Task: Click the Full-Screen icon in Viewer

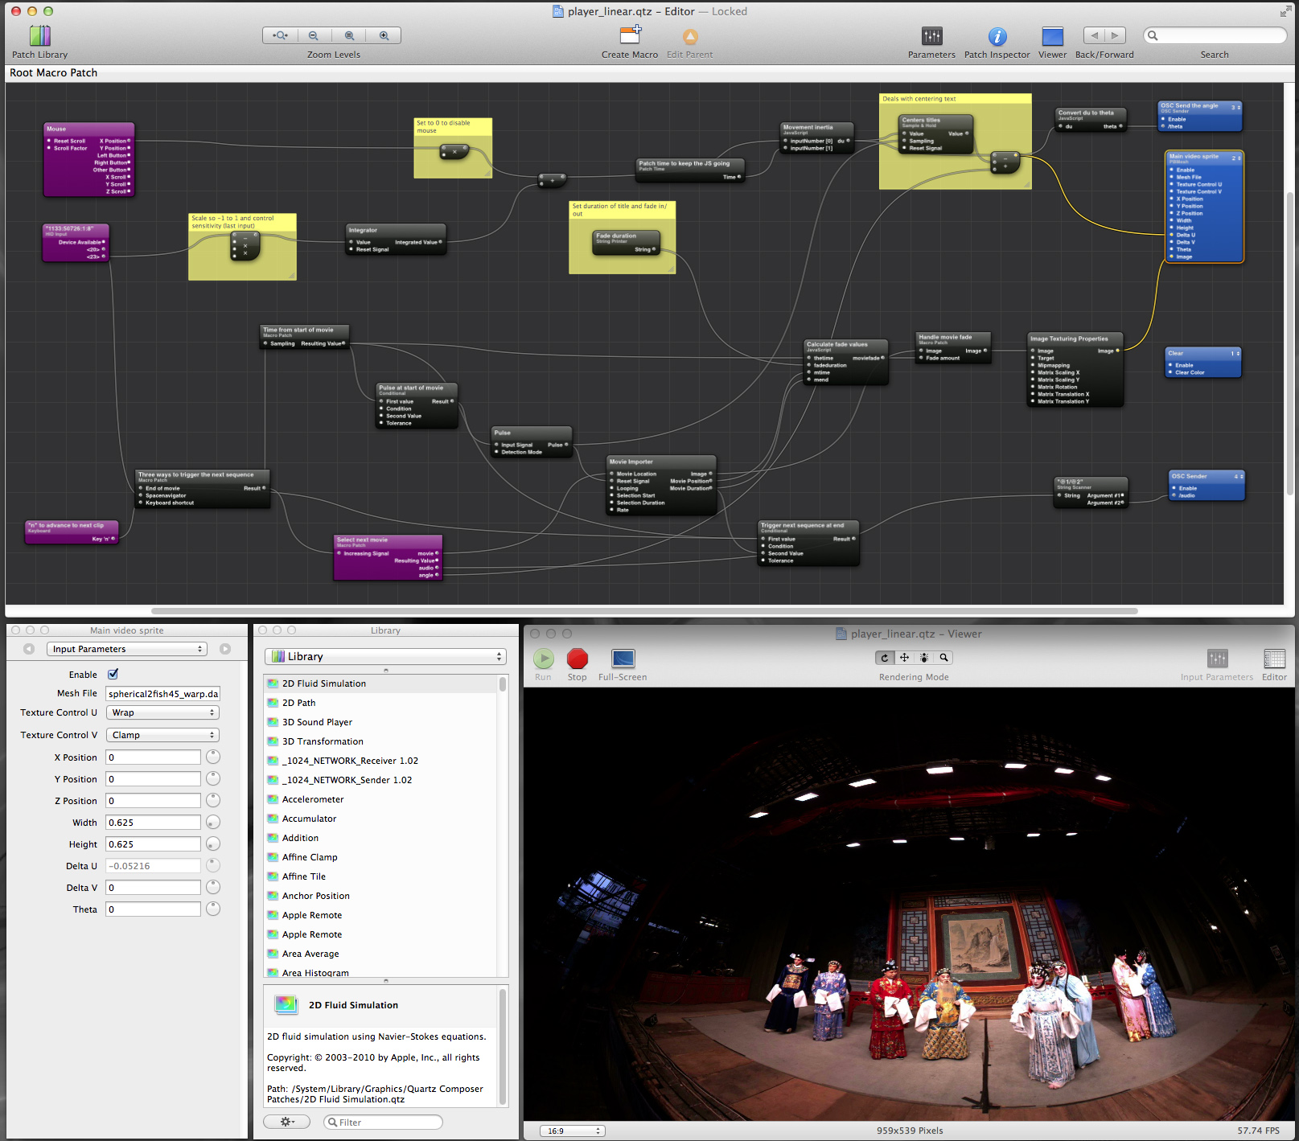Action: click(x=623, y=659)
